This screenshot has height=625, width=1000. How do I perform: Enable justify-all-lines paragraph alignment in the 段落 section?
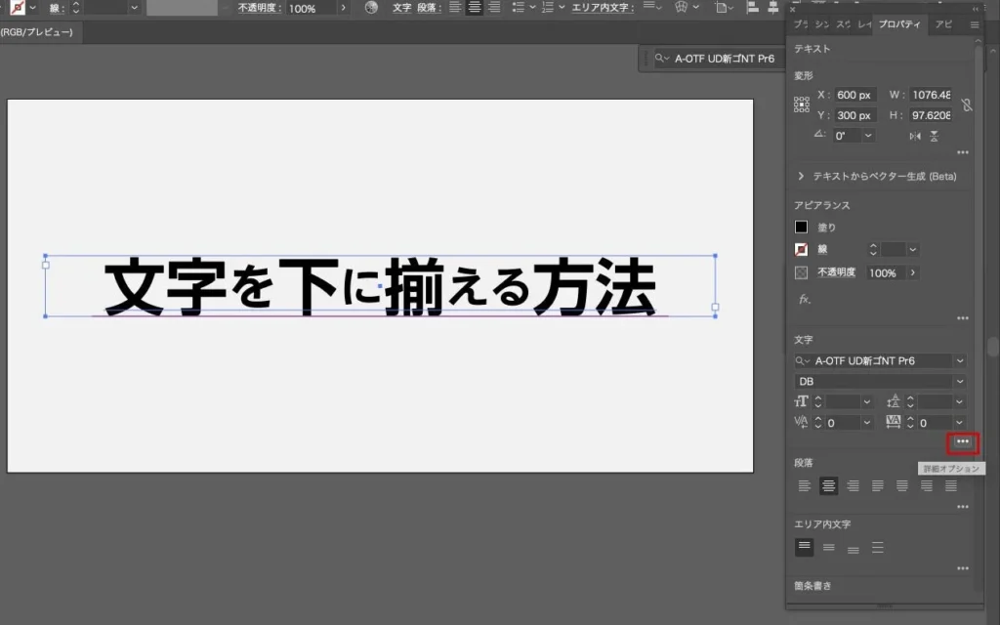[x=950, y=485]
